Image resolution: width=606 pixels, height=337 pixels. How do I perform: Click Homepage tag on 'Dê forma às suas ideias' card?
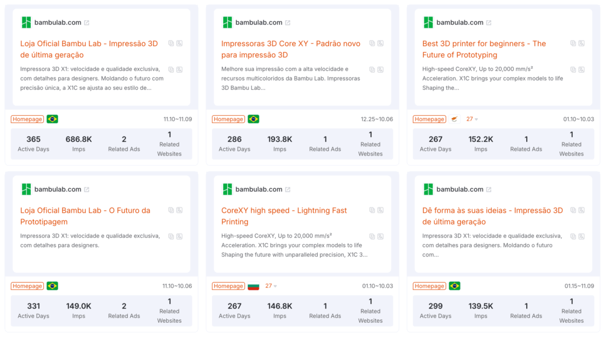point(430,286)
